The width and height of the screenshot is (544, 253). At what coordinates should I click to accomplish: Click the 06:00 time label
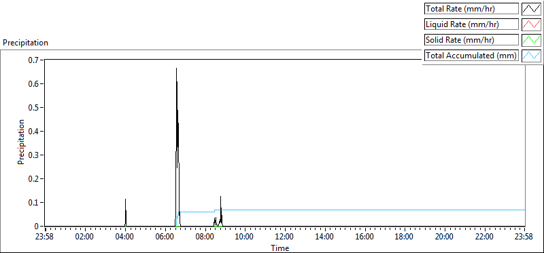[165, 237]
